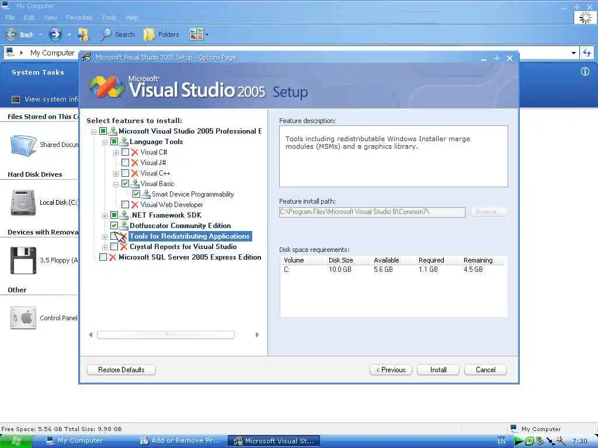Click the Start button on taskbar
The height and width of the screenshot is (448, 598).
pyautogui.click(x=16, y=441)
